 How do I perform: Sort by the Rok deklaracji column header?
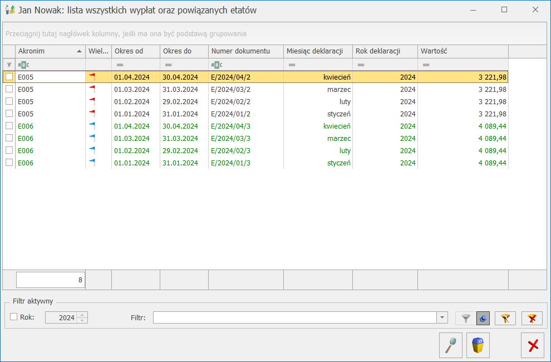click(x=385, y=51)
